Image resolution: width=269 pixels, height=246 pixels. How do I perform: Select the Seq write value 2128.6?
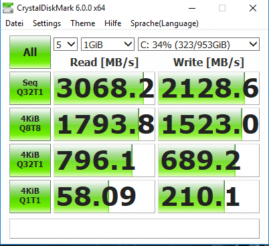tap(209, 88)
